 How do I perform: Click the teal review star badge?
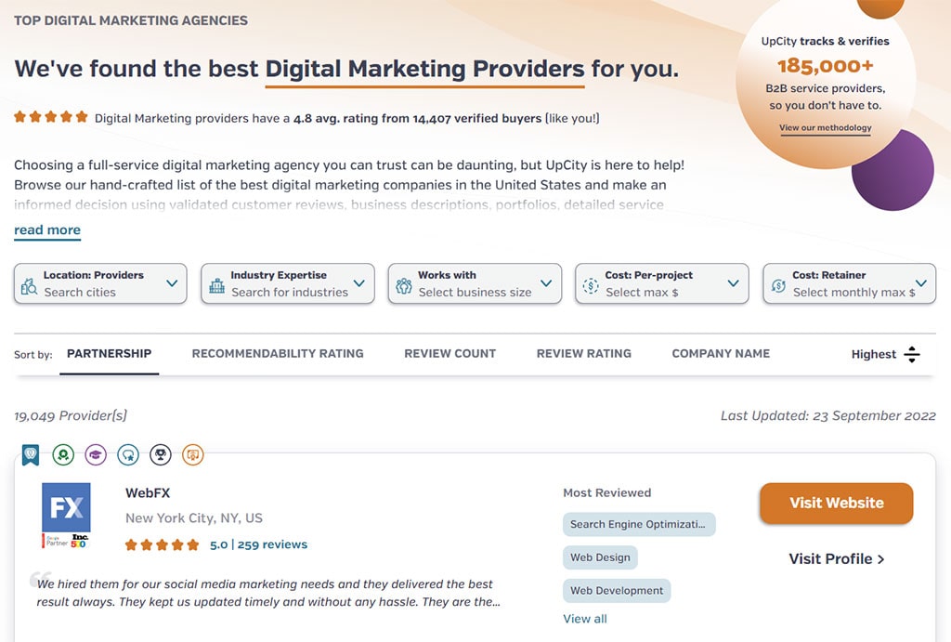click(x=128, y=455)
